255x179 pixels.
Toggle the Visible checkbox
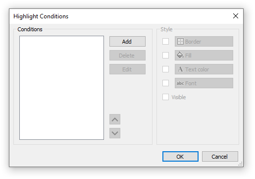[165, 97]
